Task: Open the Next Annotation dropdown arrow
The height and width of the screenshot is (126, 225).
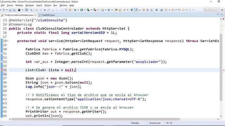Action: [169, 10]
